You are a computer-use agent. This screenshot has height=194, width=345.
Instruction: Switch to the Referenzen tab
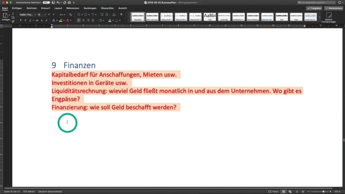coord(73,8)
